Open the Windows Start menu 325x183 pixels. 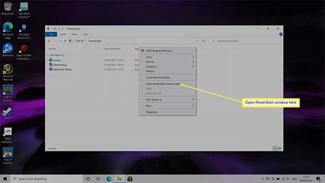pyautogui.click(x=5, y=178)
